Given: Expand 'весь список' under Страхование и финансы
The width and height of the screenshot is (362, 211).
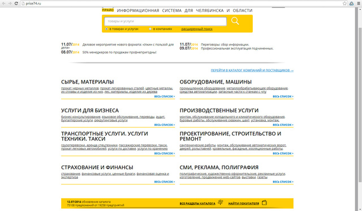Looking at the screenshot, I should [x=165, y=182].
